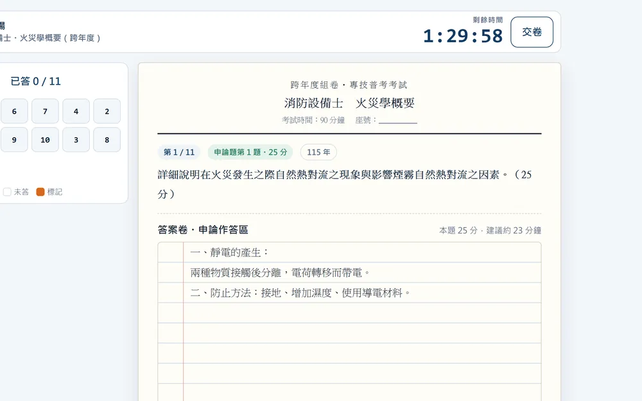
Task: Jump to question 10 in navigator
Action: [x=45, y=139]
